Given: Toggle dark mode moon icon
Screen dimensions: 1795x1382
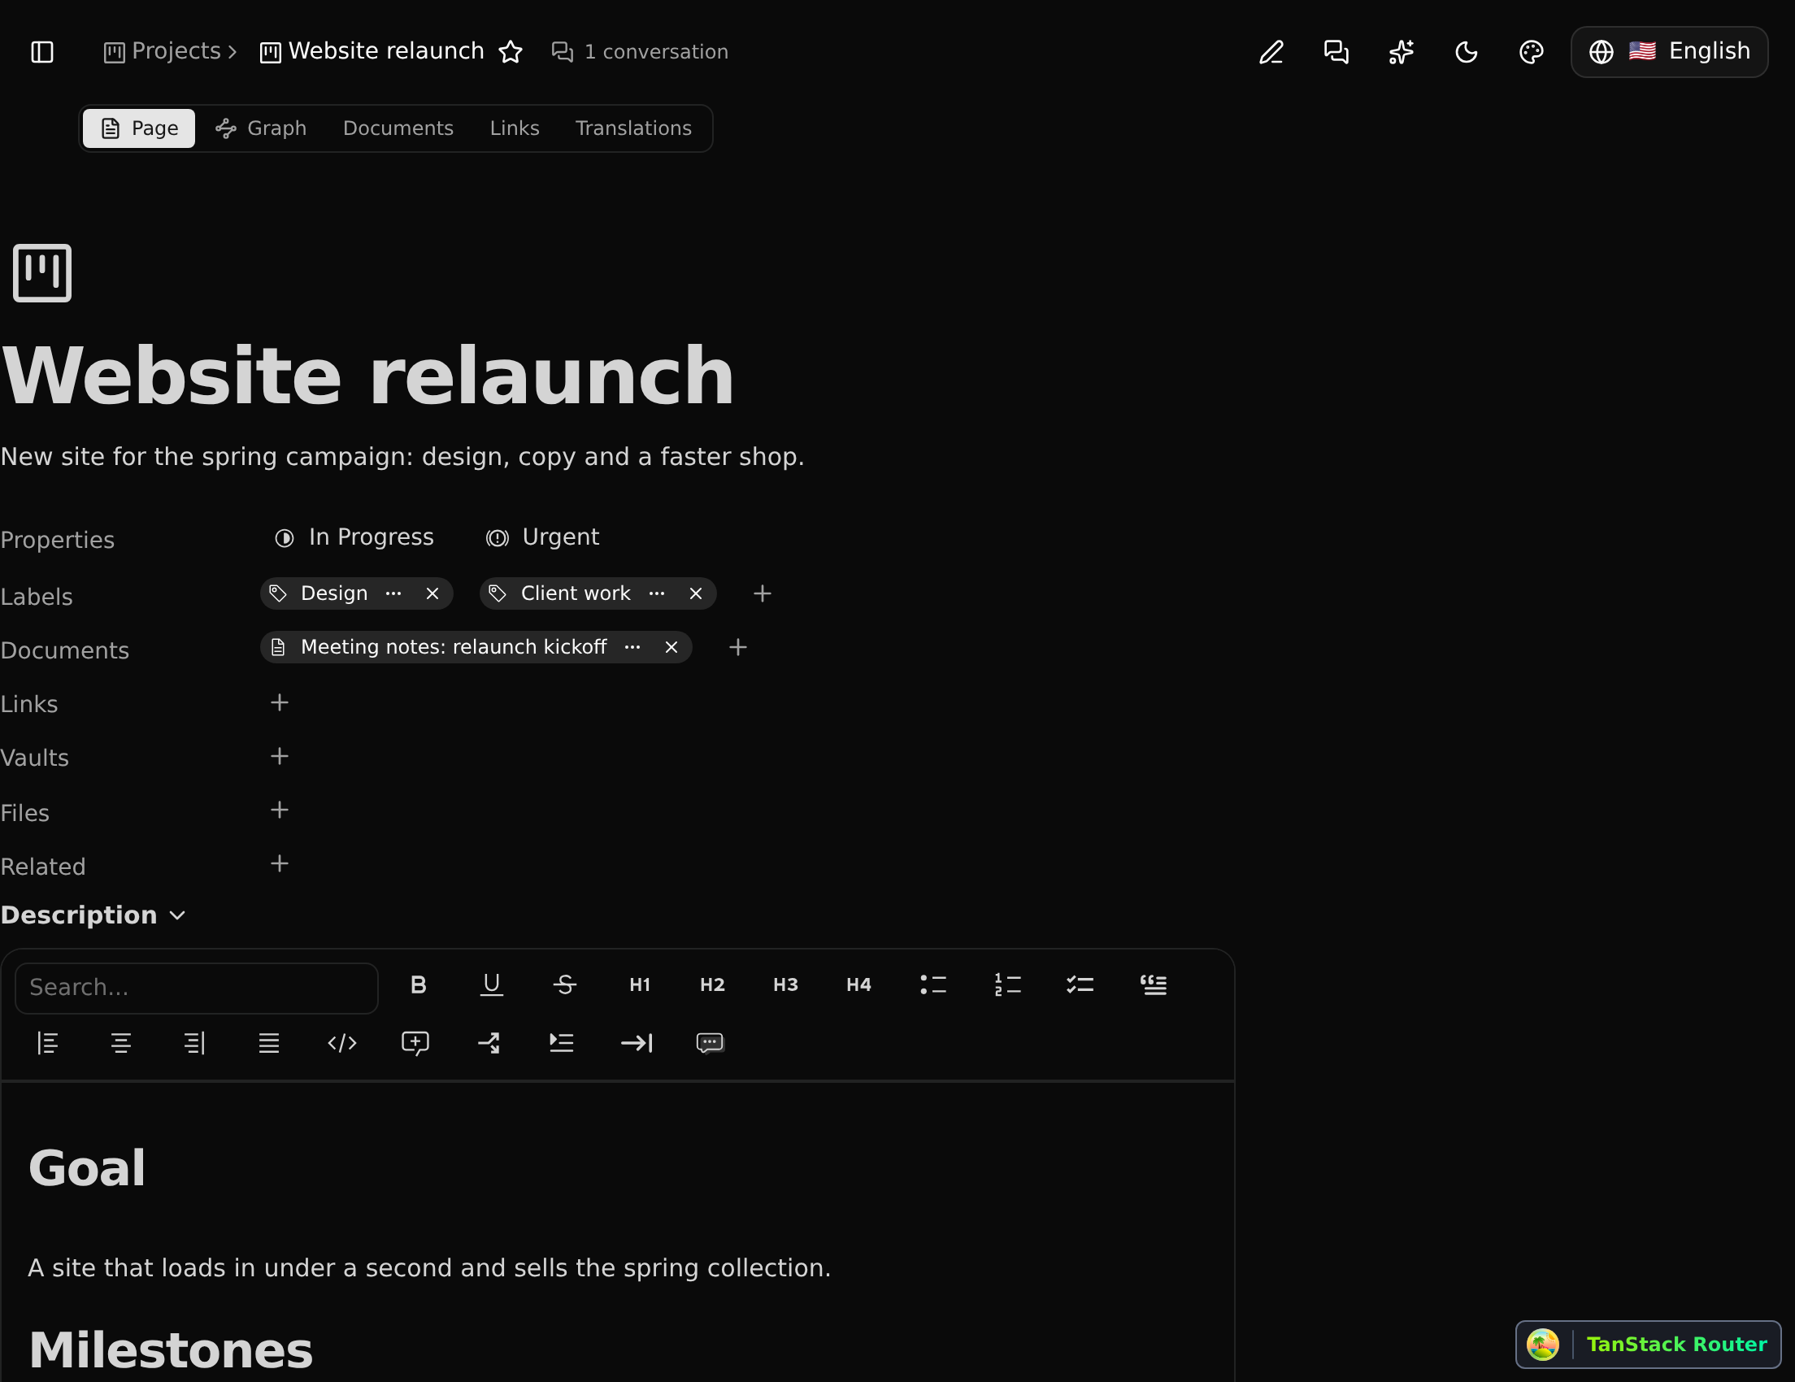Looking at the screenshot, I should tap(1467, 52).
